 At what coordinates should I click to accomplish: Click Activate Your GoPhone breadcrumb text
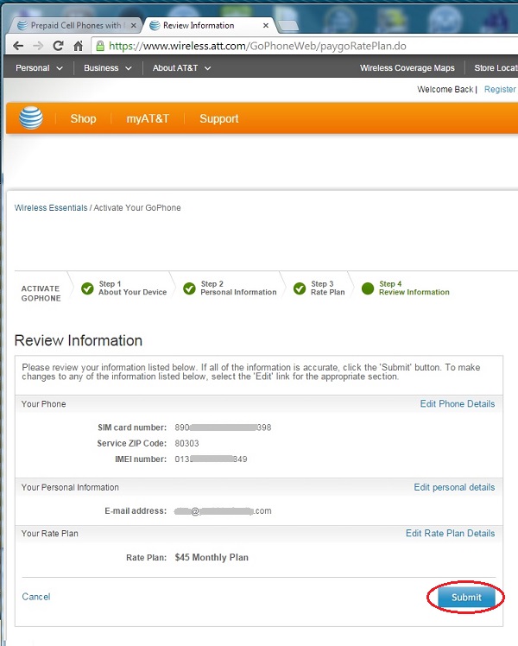point(137,207)
